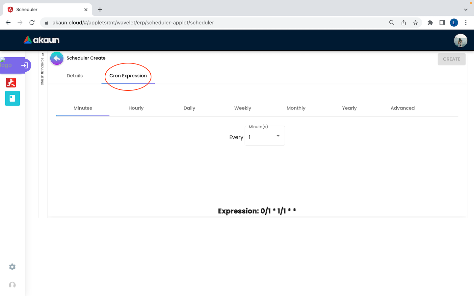Show the tab search chevron
The height and width of the screenshot is (296, 474).
click(466, 10)
